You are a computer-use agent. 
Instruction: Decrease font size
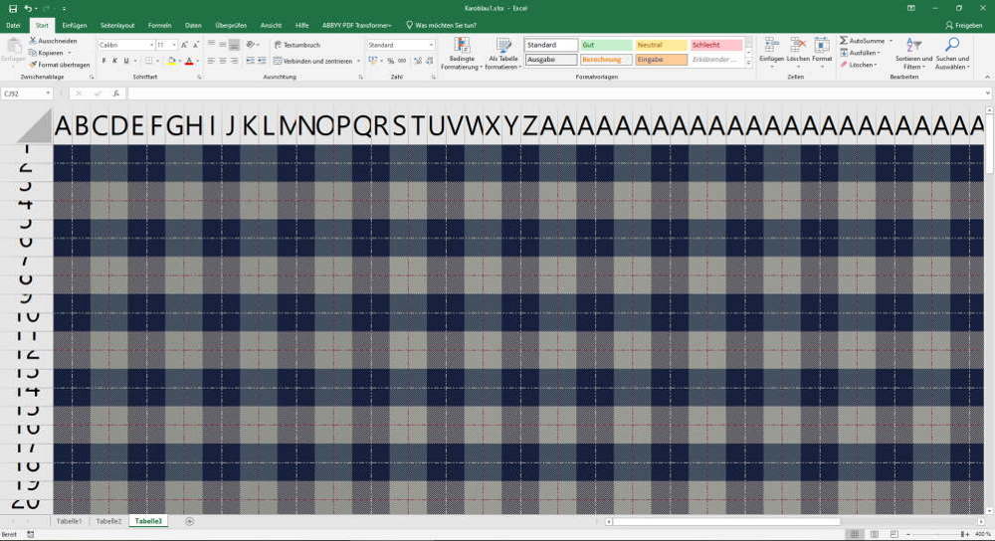[x=195, y=45]
